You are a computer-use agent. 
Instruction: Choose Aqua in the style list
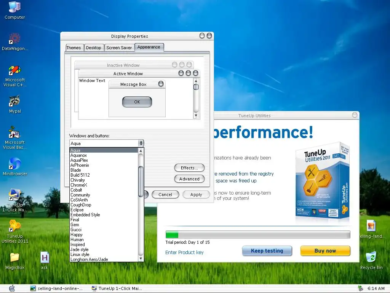click(104, 150)
